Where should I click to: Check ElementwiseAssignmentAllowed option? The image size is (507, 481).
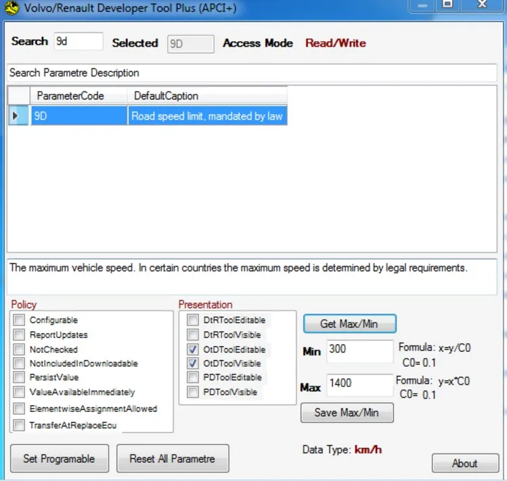(19, 409)
